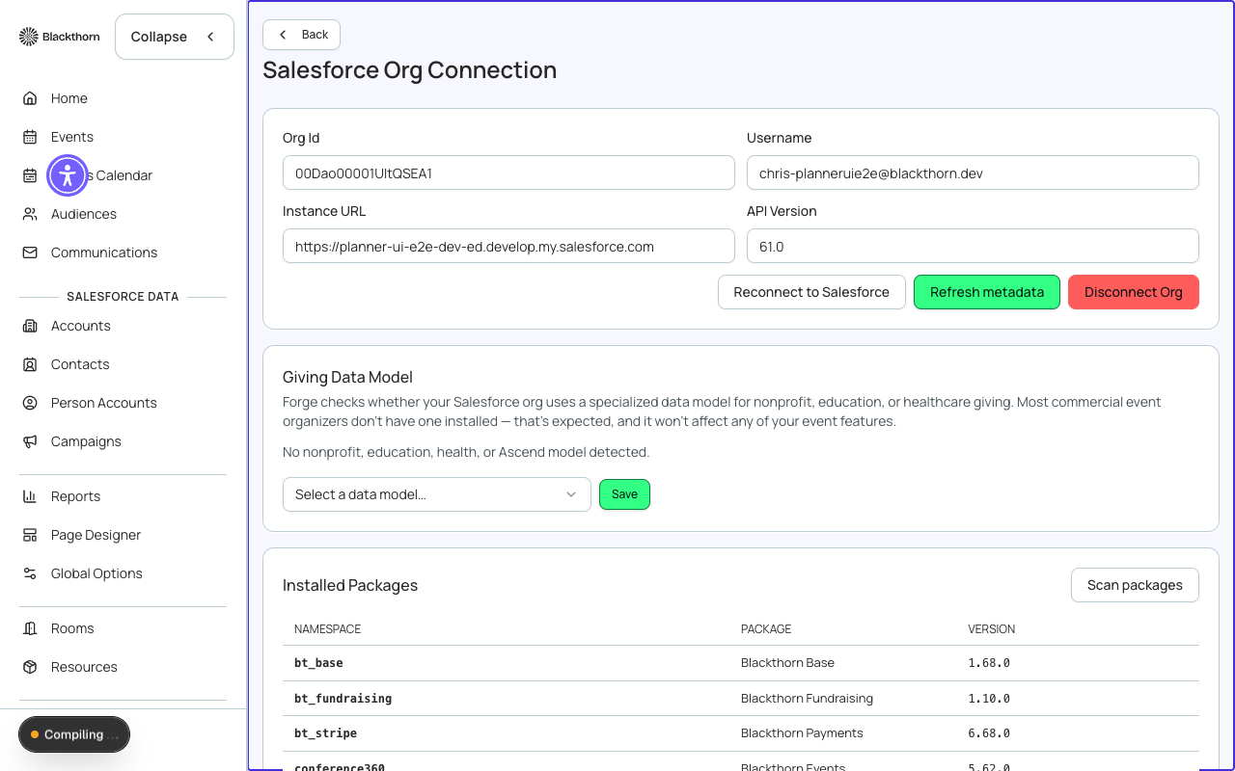
Task: Click the Collapse sidebar chevron
Action: click(x=210, y=37)
